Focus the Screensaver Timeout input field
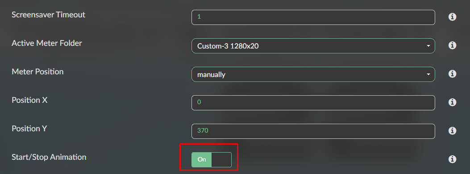Screen dimensions: 470x174 point(313,17)
